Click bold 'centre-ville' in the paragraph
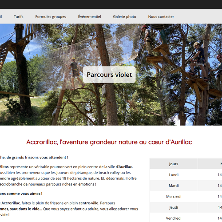Image resolution: width=222 pixels, height=222 pixels. (88, 203)
